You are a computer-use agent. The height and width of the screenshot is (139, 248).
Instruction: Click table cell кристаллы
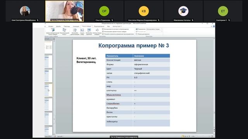119,117
